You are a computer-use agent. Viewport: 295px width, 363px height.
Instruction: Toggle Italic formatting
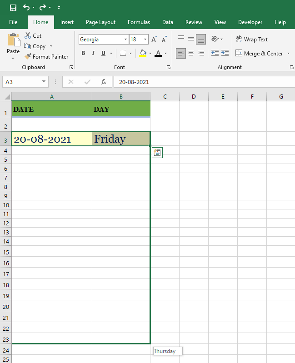(x=93, y=53)
